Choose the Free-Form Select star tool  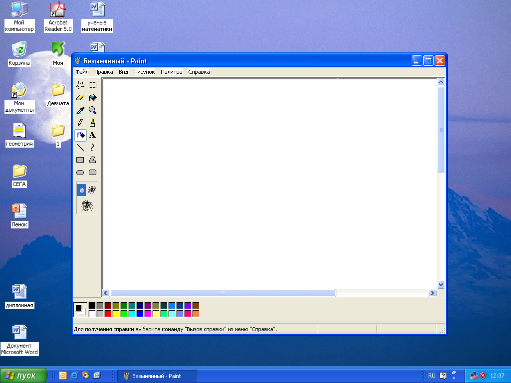coord(80,85)
